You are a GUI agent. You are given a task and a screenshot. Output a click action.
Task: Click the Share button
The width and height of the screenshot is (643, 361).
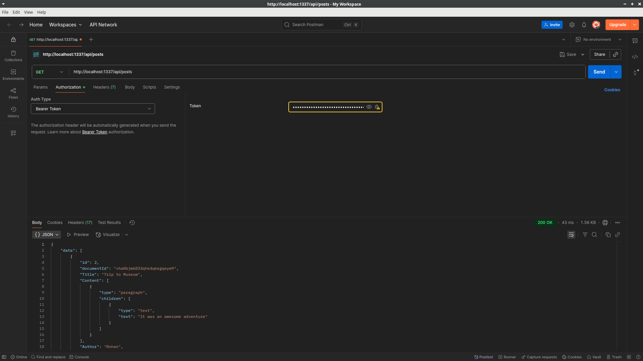coord(599,54)
